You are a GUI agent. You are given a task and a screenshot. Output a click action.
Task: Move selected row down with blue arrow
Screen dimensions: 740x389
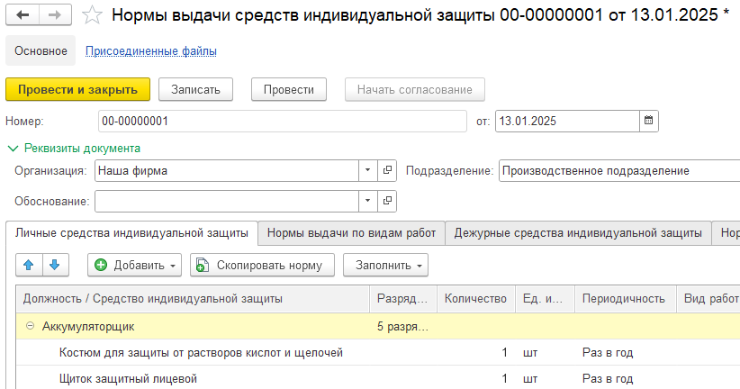point(54,265)
